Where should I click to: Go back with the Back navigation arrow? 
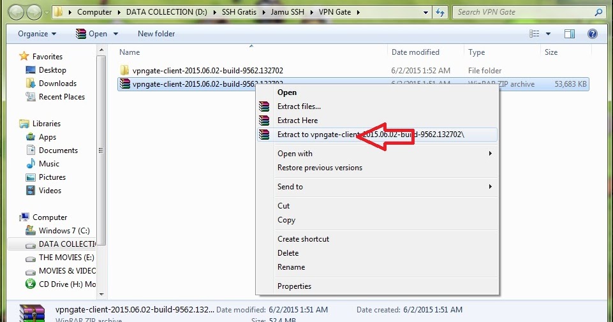tap(17, 13)
